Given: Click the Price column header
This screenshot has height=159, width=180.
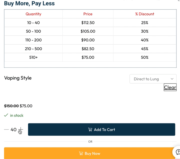Looking at the screenshot, I should point(88,14).
